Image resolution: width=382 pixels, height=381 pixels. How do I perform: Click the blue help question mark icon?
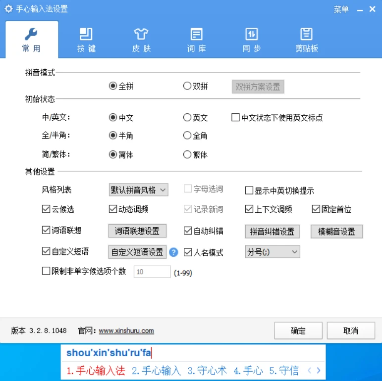click(x=173, y=252)
